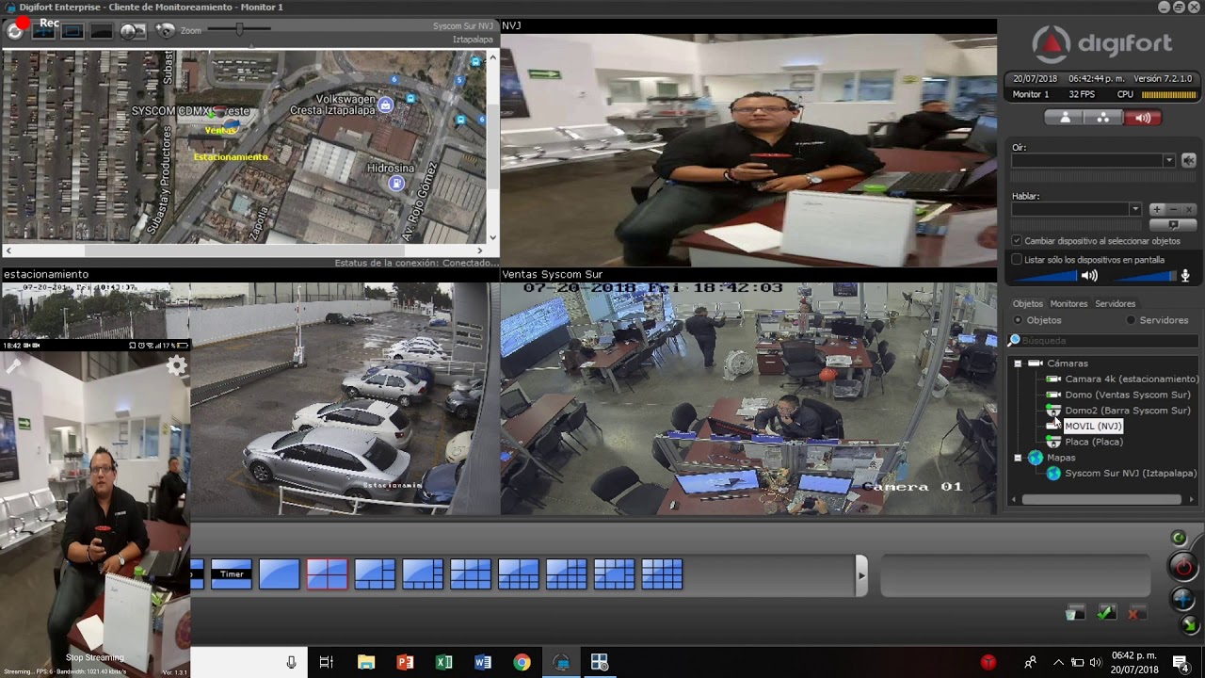
Task: Open the Windows notification center
Action: pyautogui.click(x=1181, y=663)
